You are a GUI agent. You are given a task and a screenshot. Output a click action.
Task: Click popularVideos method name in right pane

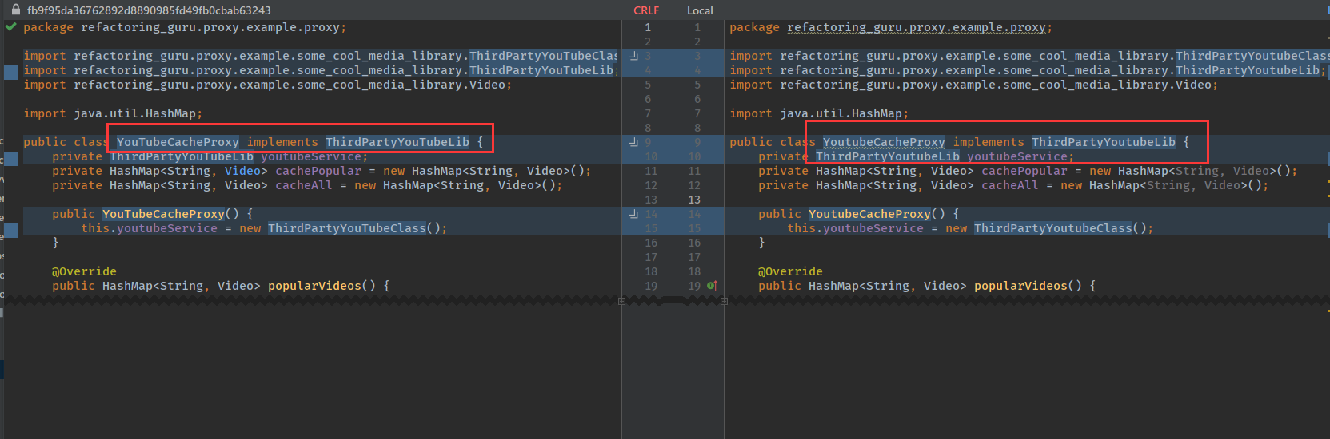1020,286
